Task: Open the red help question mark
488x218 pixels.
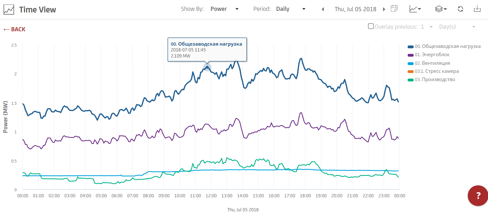Action: [x=478, y=196]
